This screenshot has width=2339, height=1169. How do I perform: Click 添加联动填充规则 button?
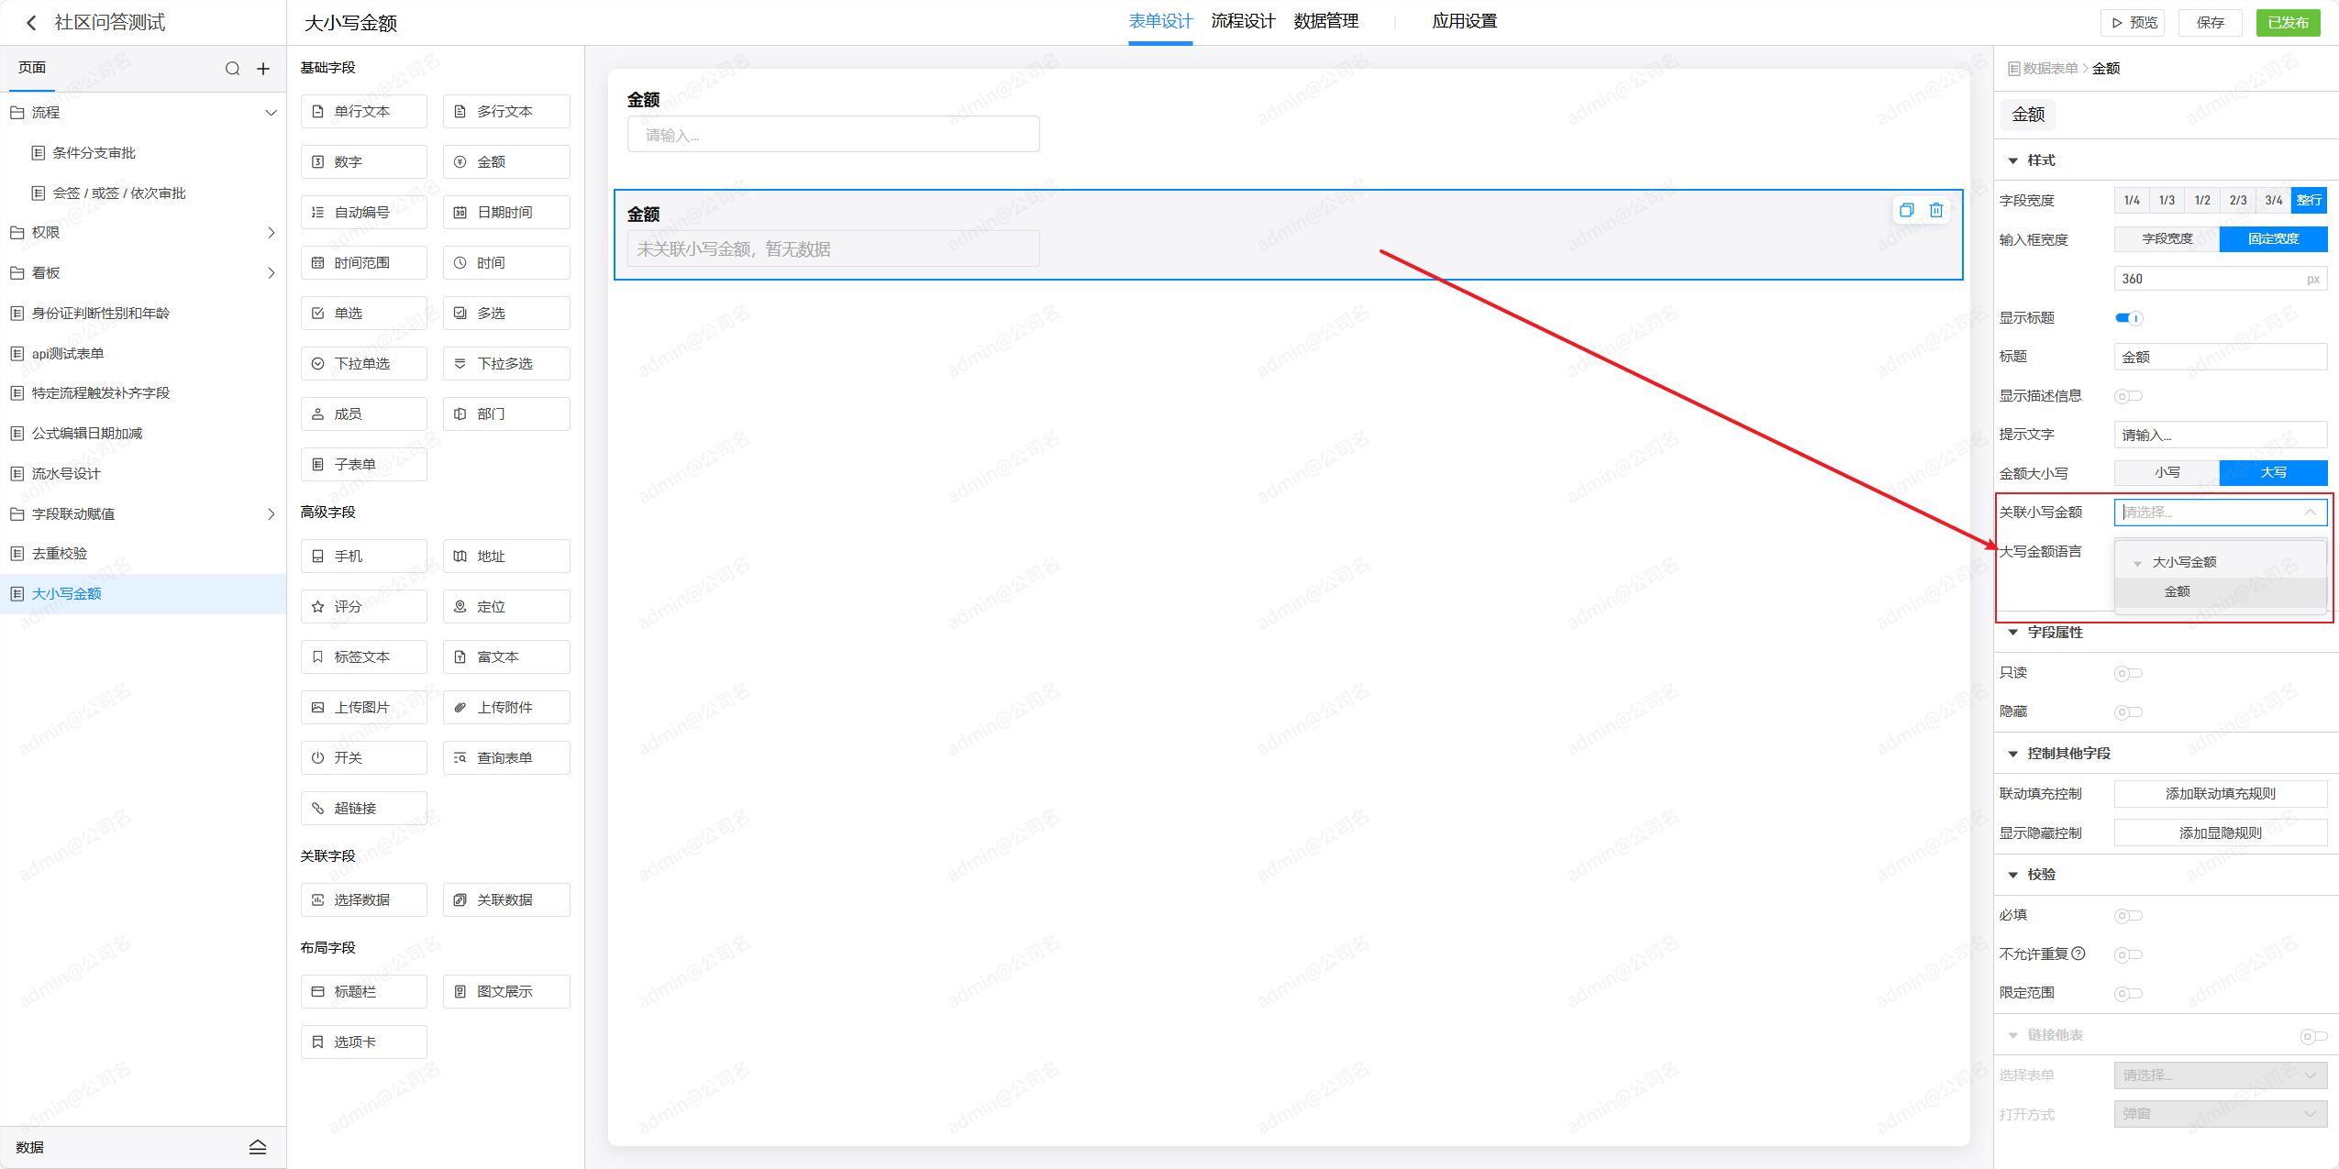point(2220,793)
